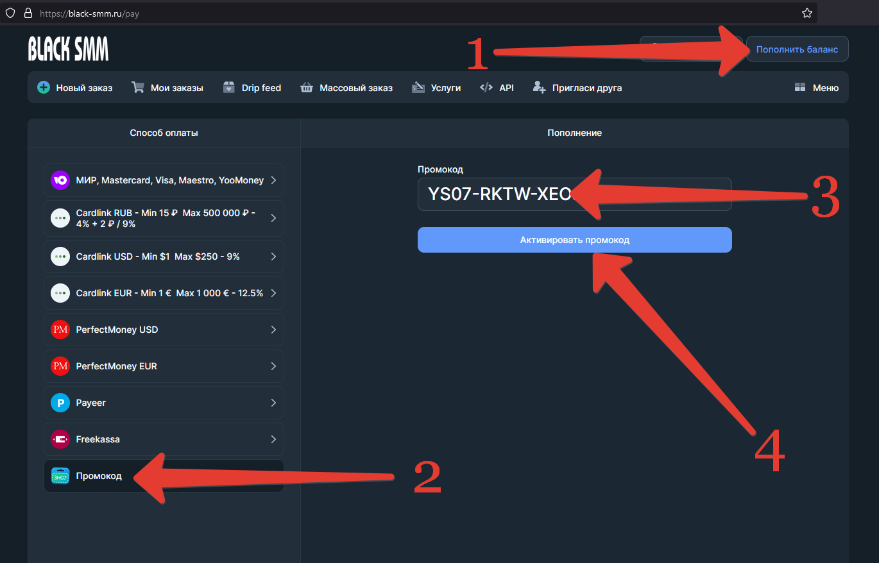Expand the Cardlink RUB payment option
Viewport: 879px width, 563px height.
pyautogui.click(x=273, y=218)
